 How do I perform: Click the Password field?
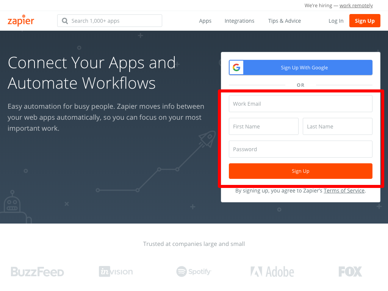click(300, 149)
